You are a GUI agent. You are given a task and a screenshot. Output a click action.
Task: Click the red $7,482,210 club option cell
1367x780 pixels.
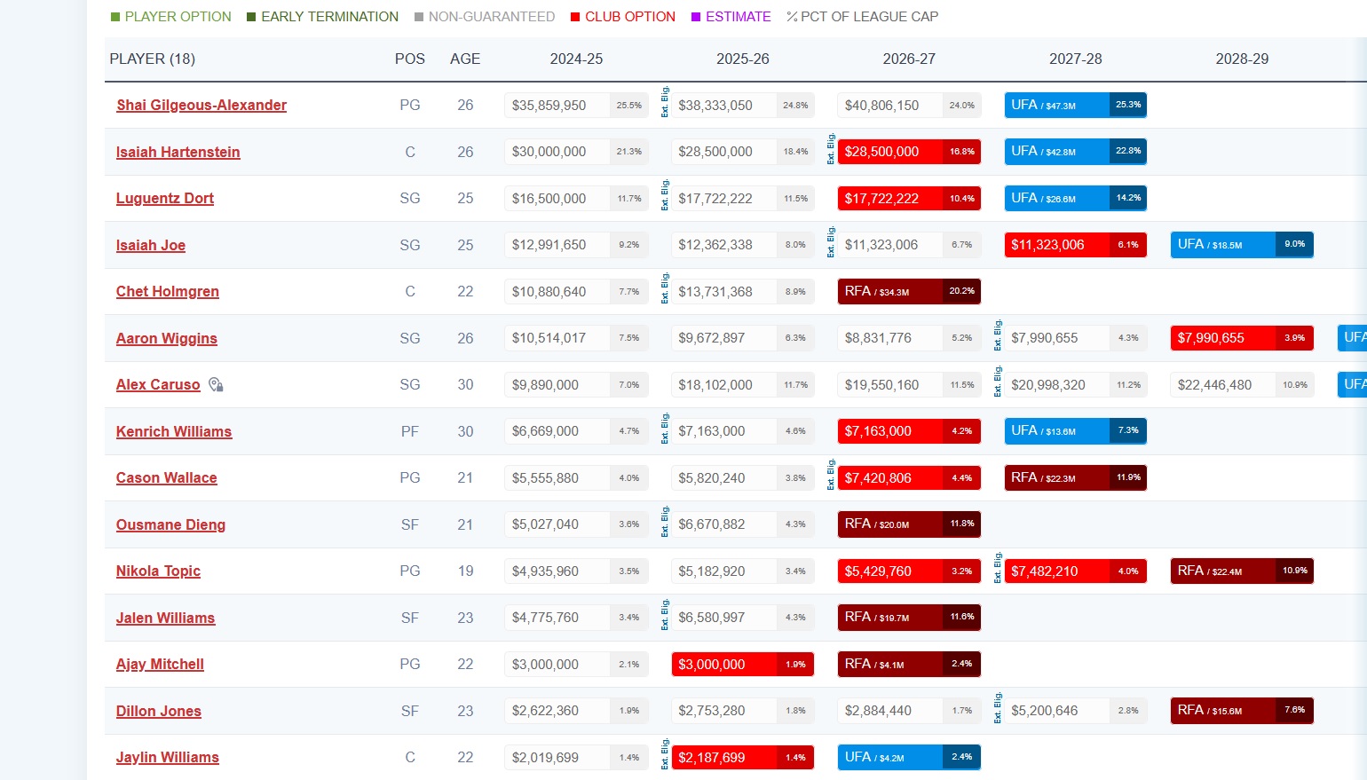coord(1076,571)
